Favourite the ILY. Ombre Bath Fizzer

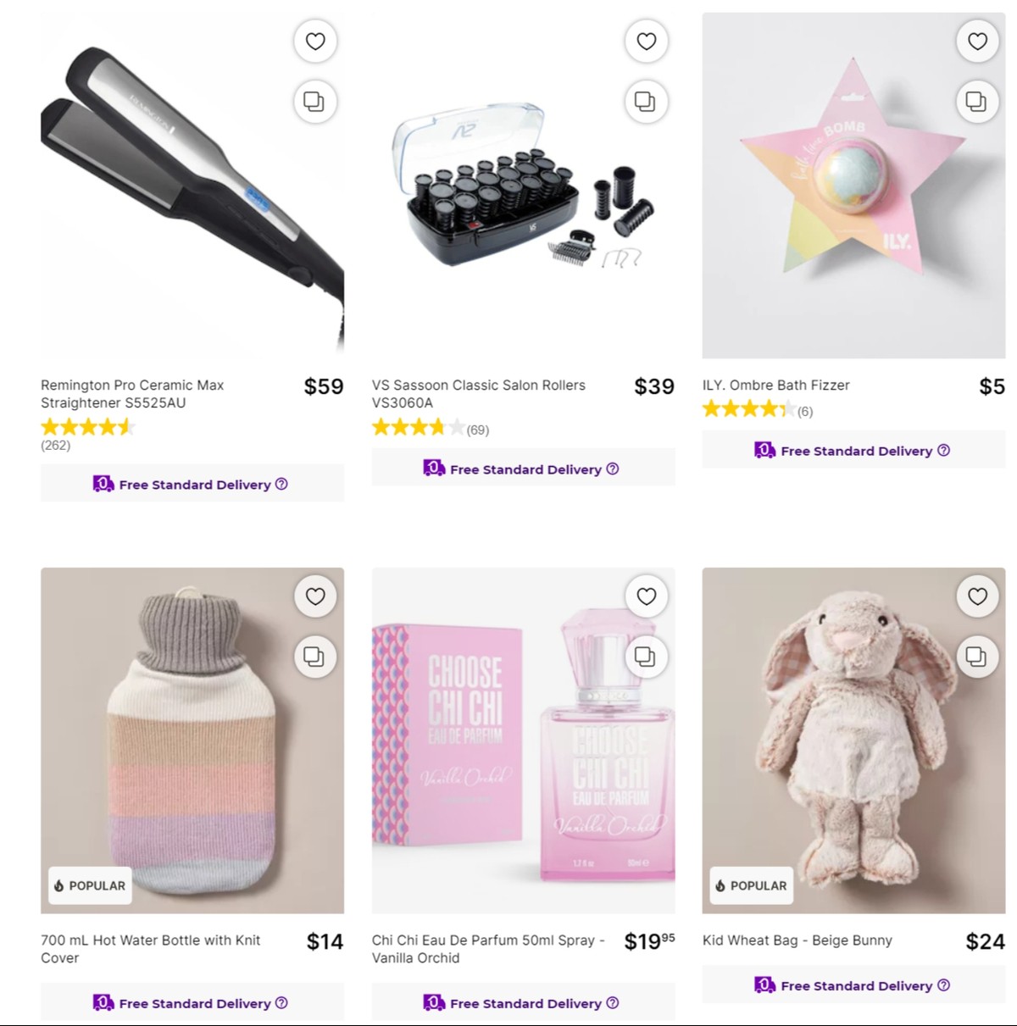point(976,41)
